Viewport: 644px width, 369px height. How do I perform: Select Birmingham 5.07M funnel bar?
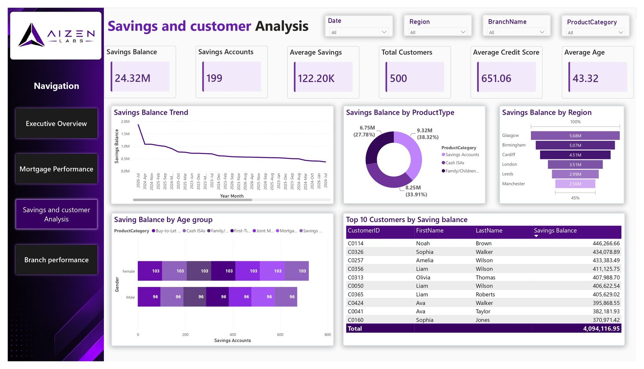click(x=575, y=145)
